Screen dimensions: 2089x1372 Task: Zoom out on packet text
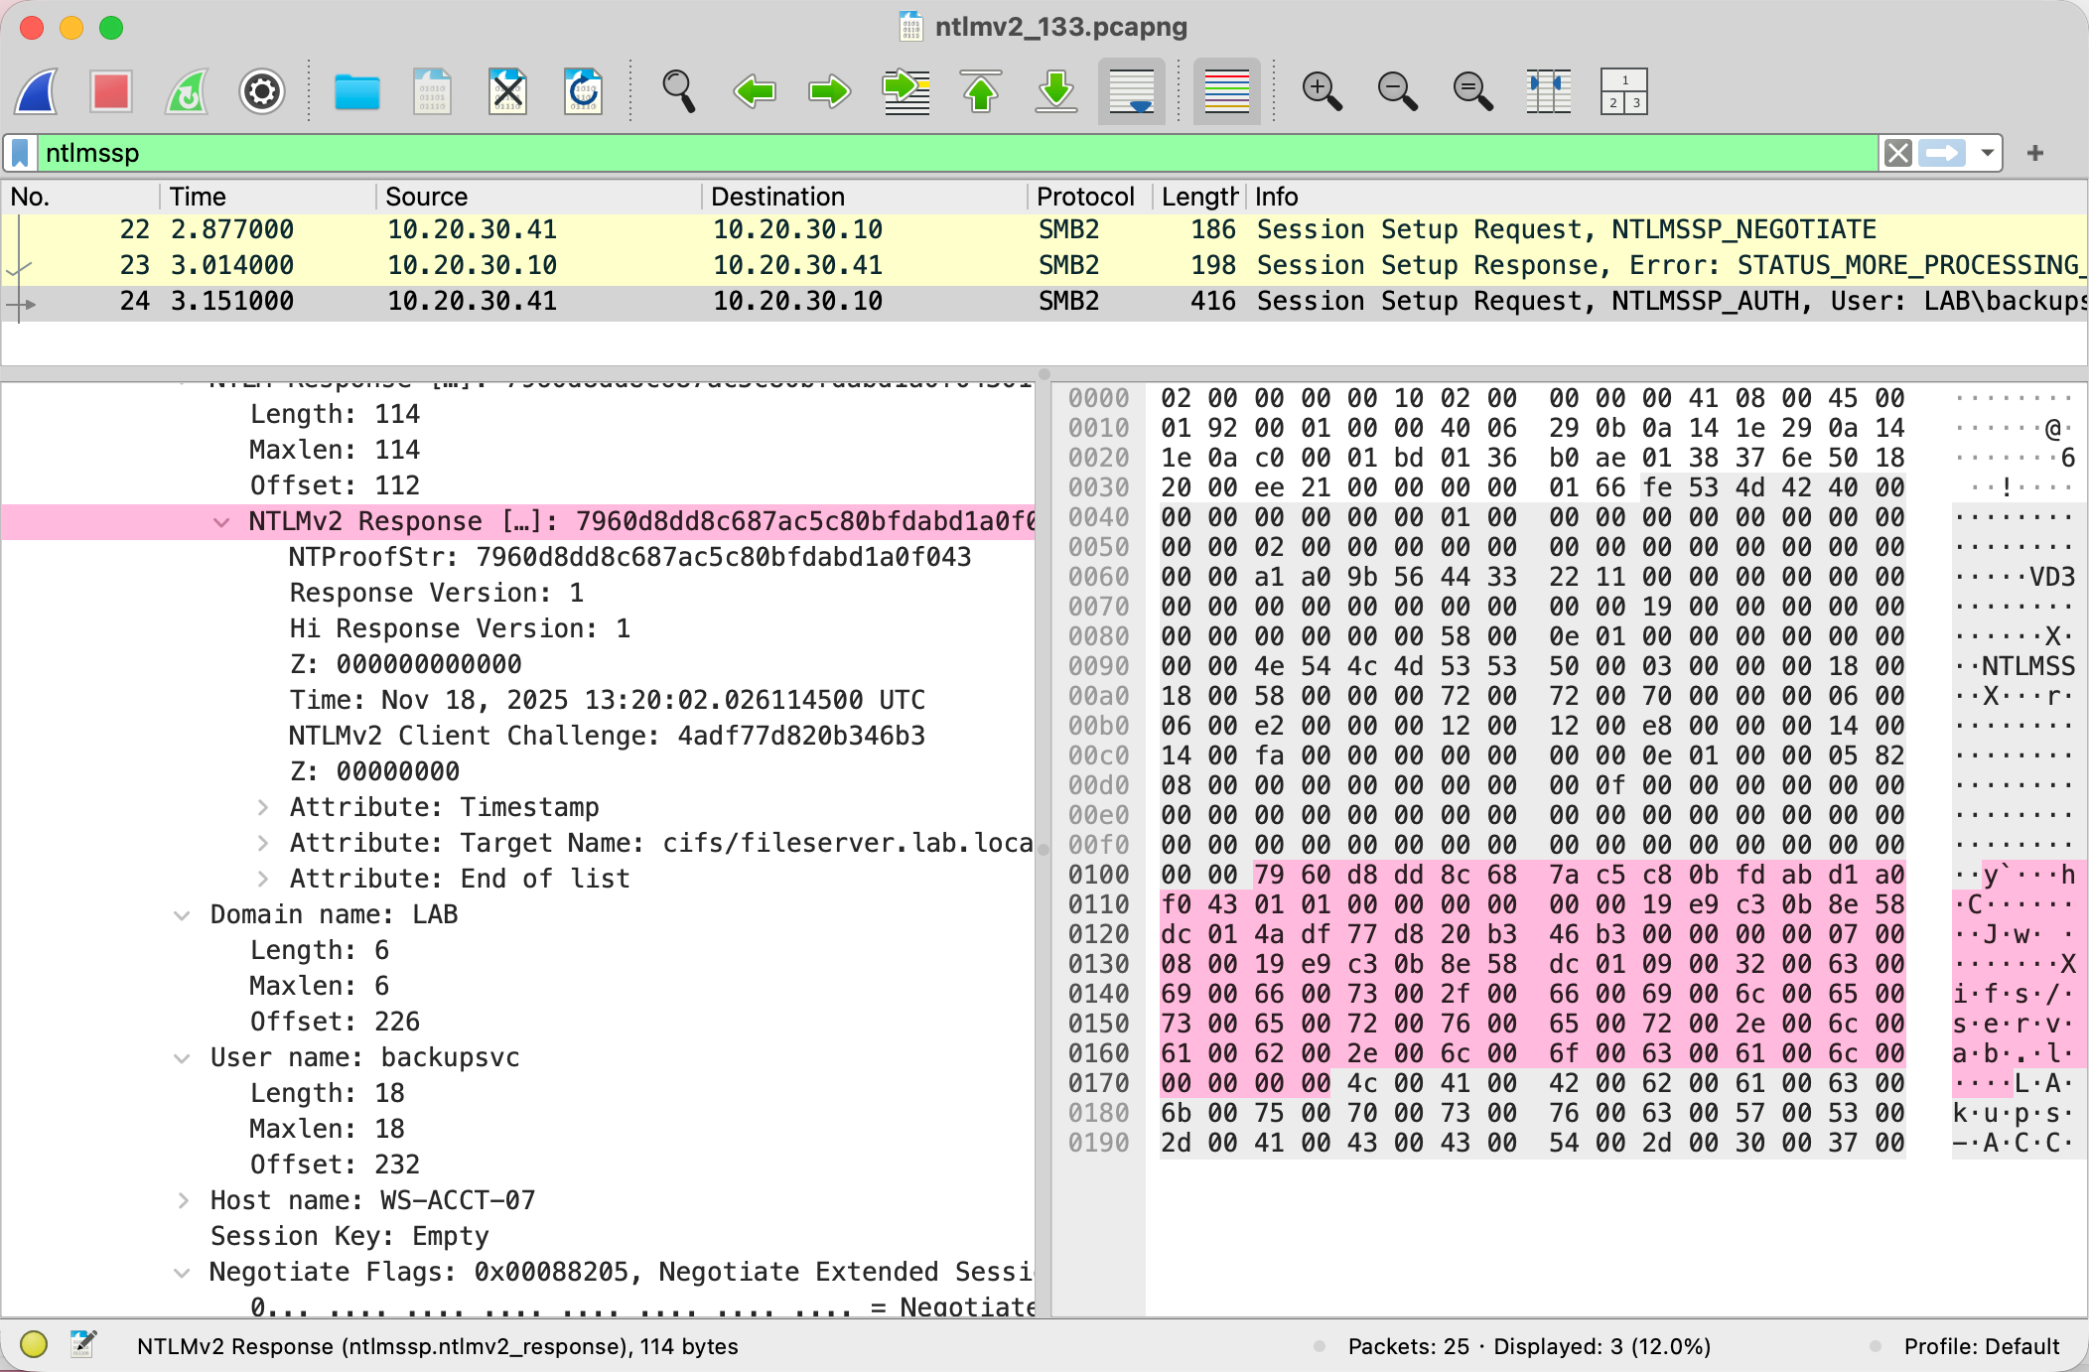pyautogui.click(x=1397, y=91)
